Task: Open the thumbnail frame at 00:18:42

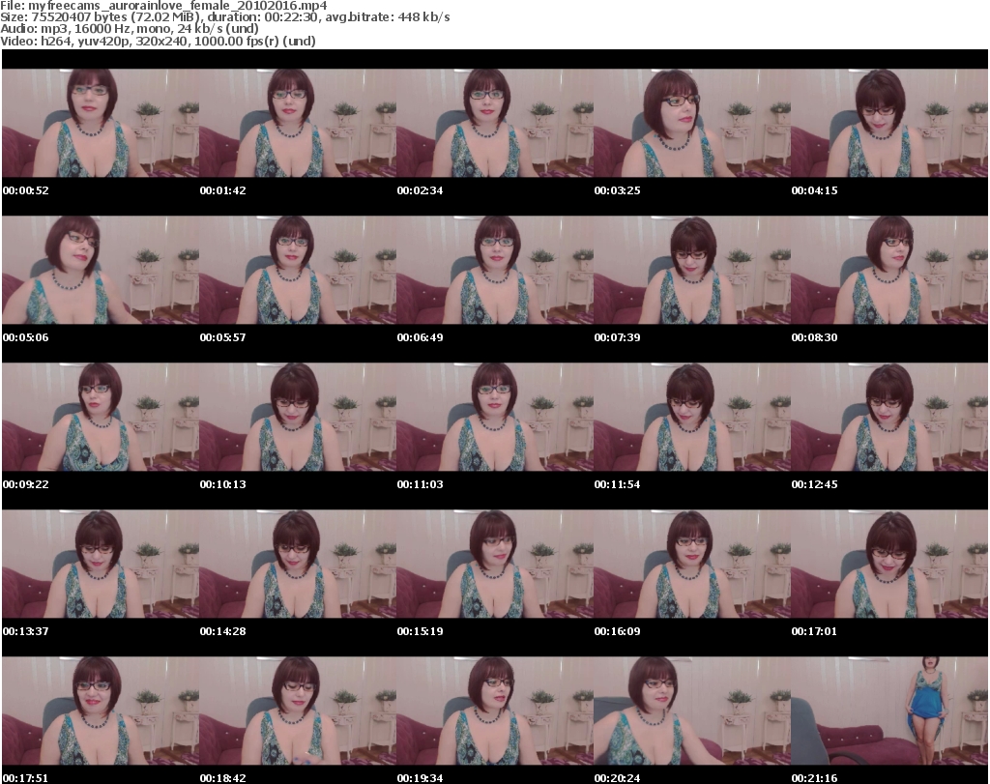Action: pyautogui.click(x=298, y=711)
